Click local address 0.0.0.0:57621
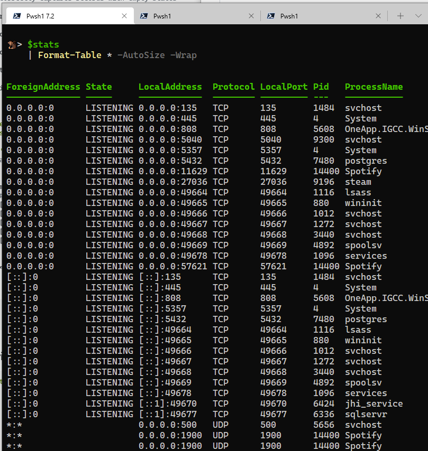The image size is (428, 451). [173, 266]
